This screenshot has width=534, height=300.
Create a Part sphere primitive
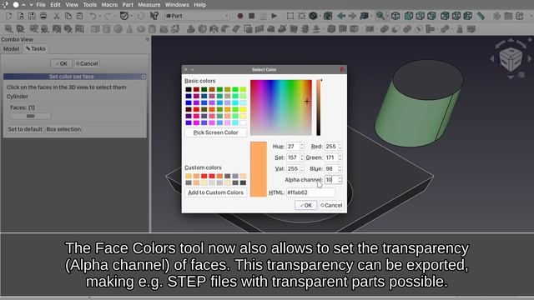point(118,29)
